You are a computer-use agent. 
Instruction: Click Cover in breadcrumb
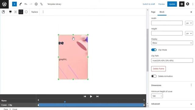15,109
